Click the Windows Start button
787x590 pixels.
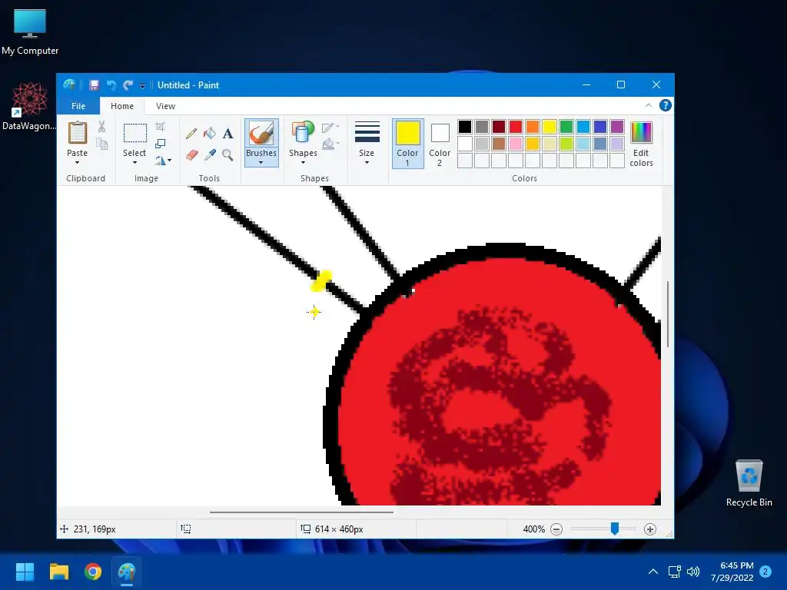coord(25,572)
